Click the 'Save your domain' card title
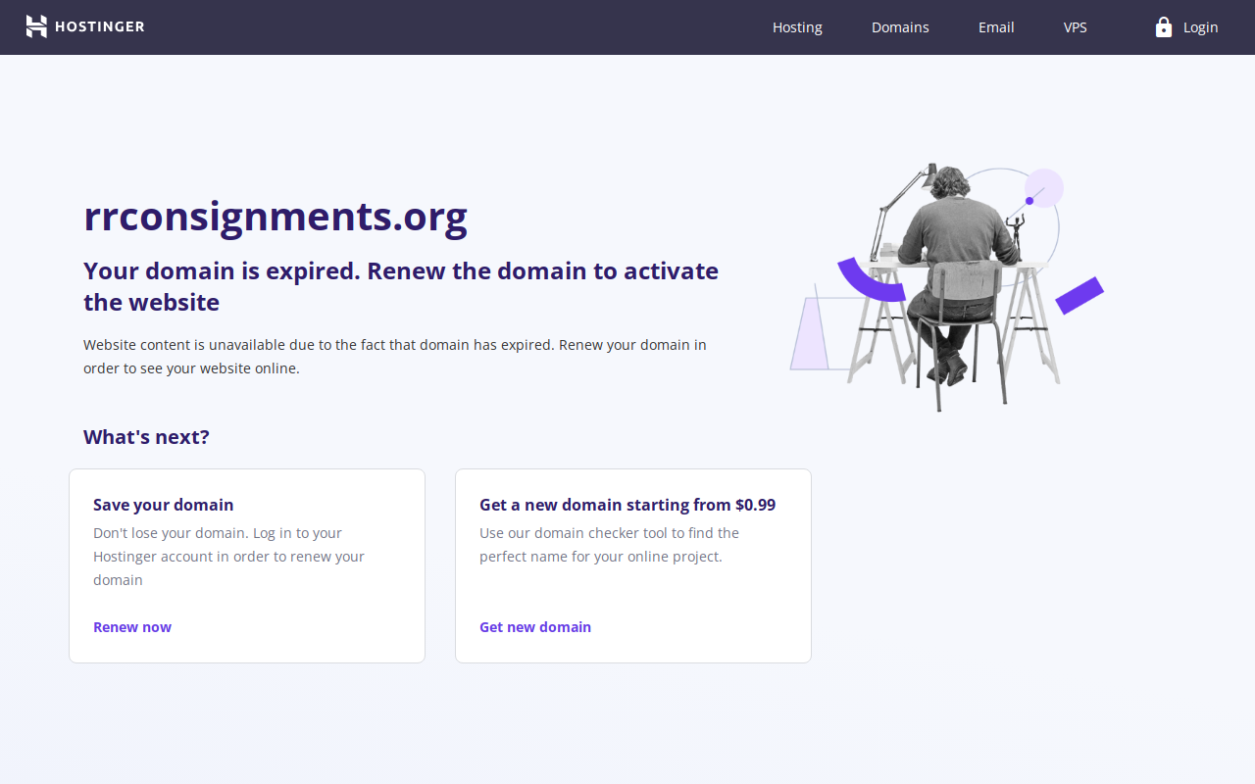The height and width of the screenshot is (784, 1255). coord(164,505)
